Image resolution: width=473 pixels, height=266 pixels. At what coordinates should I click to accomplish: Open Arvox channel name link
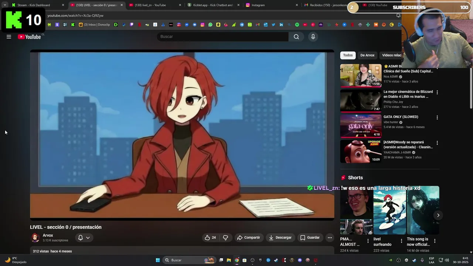pos(48,235)
